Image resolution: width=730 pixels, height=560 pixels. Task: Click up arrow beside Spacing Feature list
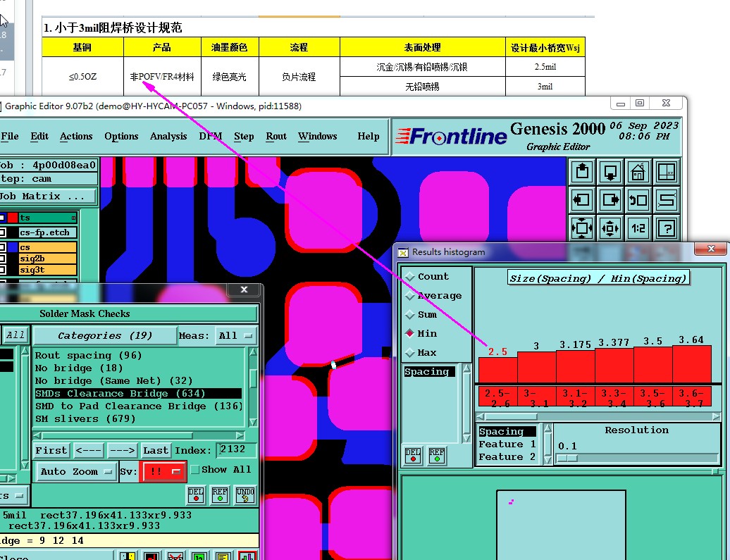coord(547,428)
